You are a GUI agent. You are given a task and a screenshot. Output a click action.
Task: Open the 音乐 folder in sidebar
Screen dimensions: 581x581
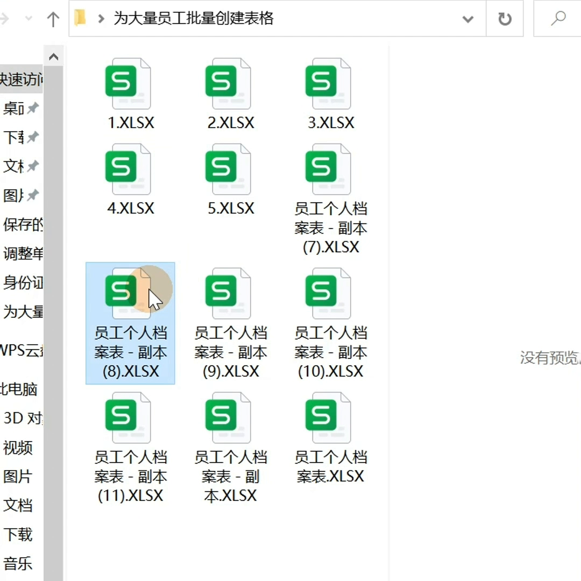pos(19,564)
